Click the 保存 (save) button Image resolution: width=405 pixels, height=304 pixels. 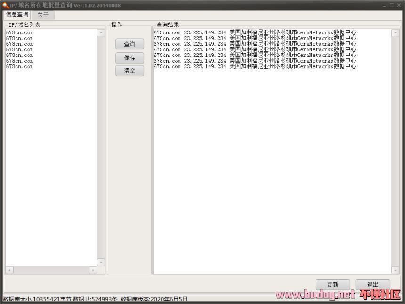pyautogui.click(x=130, y=58)
